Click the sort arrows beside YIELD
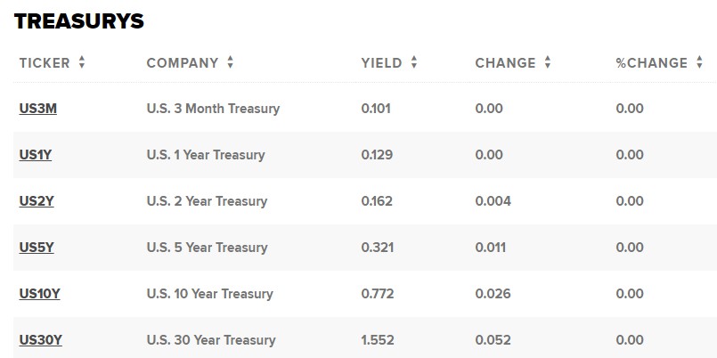 coord(414,63)
